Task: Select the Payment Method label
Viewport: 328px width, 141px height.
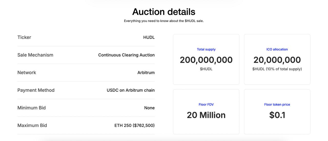Action: 36,90
